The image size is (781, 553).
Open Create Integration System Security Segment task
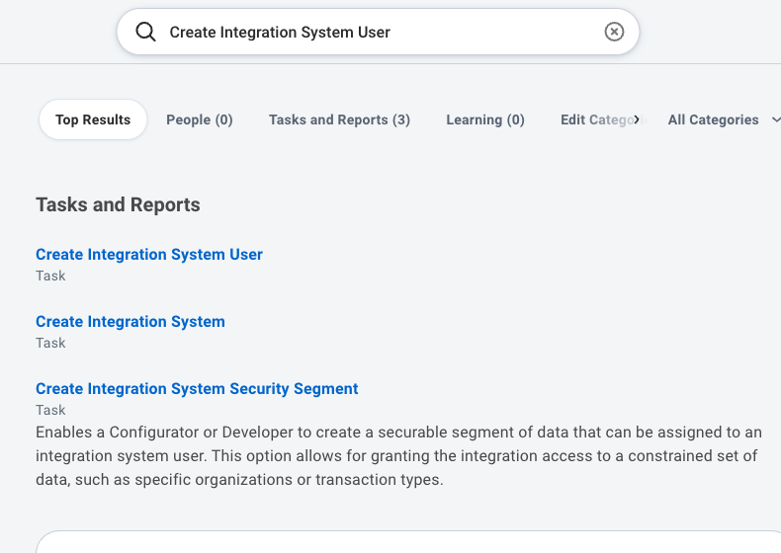197,389
